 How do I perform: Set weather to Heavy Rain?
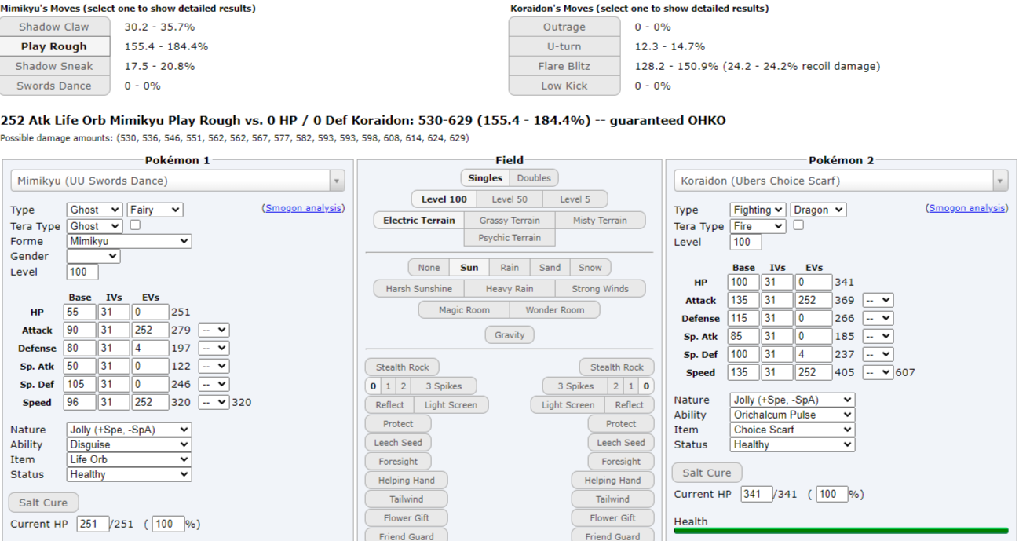pos(510,288)
